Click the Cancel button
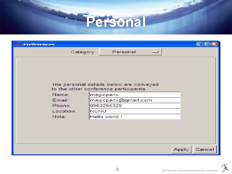The width and height of the screenshot is (232, 174). click(x=205, y=150)
